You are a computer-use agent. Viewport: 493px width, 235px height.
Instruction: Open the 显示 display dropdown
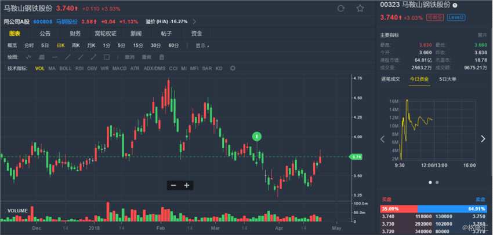pyautogui.click(x=202, y=45)
